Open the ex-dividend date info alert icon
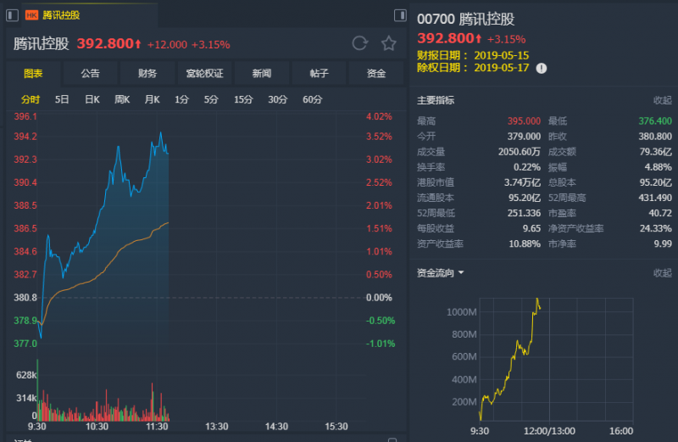This screenshot has width=678, height=442. click(x=542, y=69)
